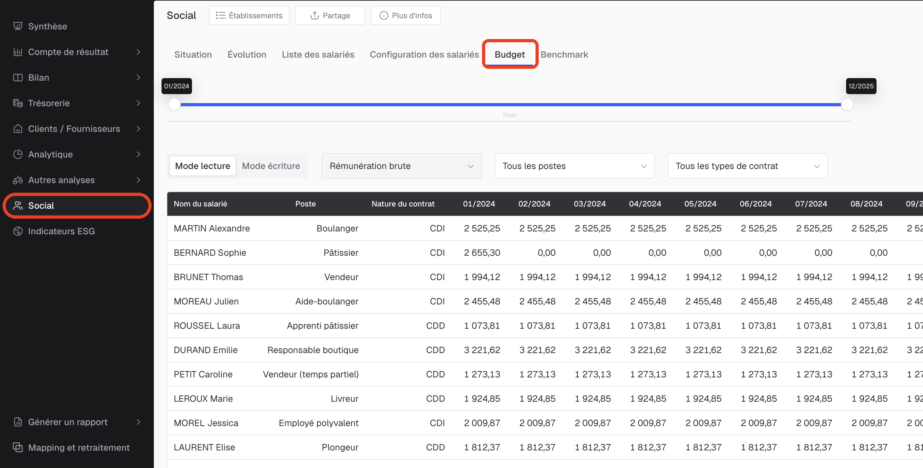This screenshot has height=468, width=923.
Task: Click the 12/2025 end slider handle
Action: point(847,104)
